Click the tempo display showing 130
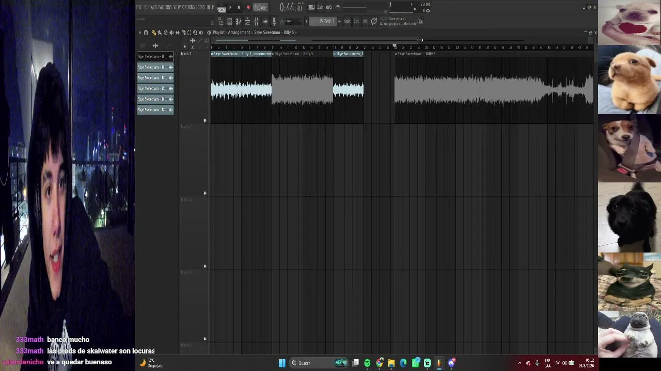Screen dimensions: 661x371 (261, 7)
